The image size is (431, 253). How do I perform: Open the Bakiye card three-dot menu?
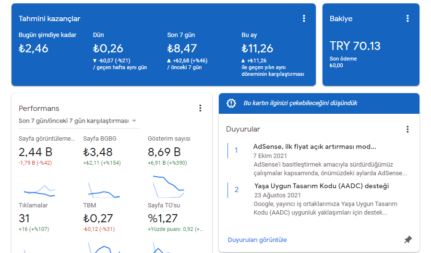tap(407, 18)
